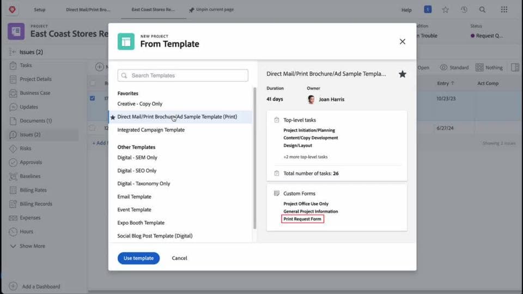Open Expenses in sidebar
The height and width of the screenshot is (294, 523).
click(30, 218)
